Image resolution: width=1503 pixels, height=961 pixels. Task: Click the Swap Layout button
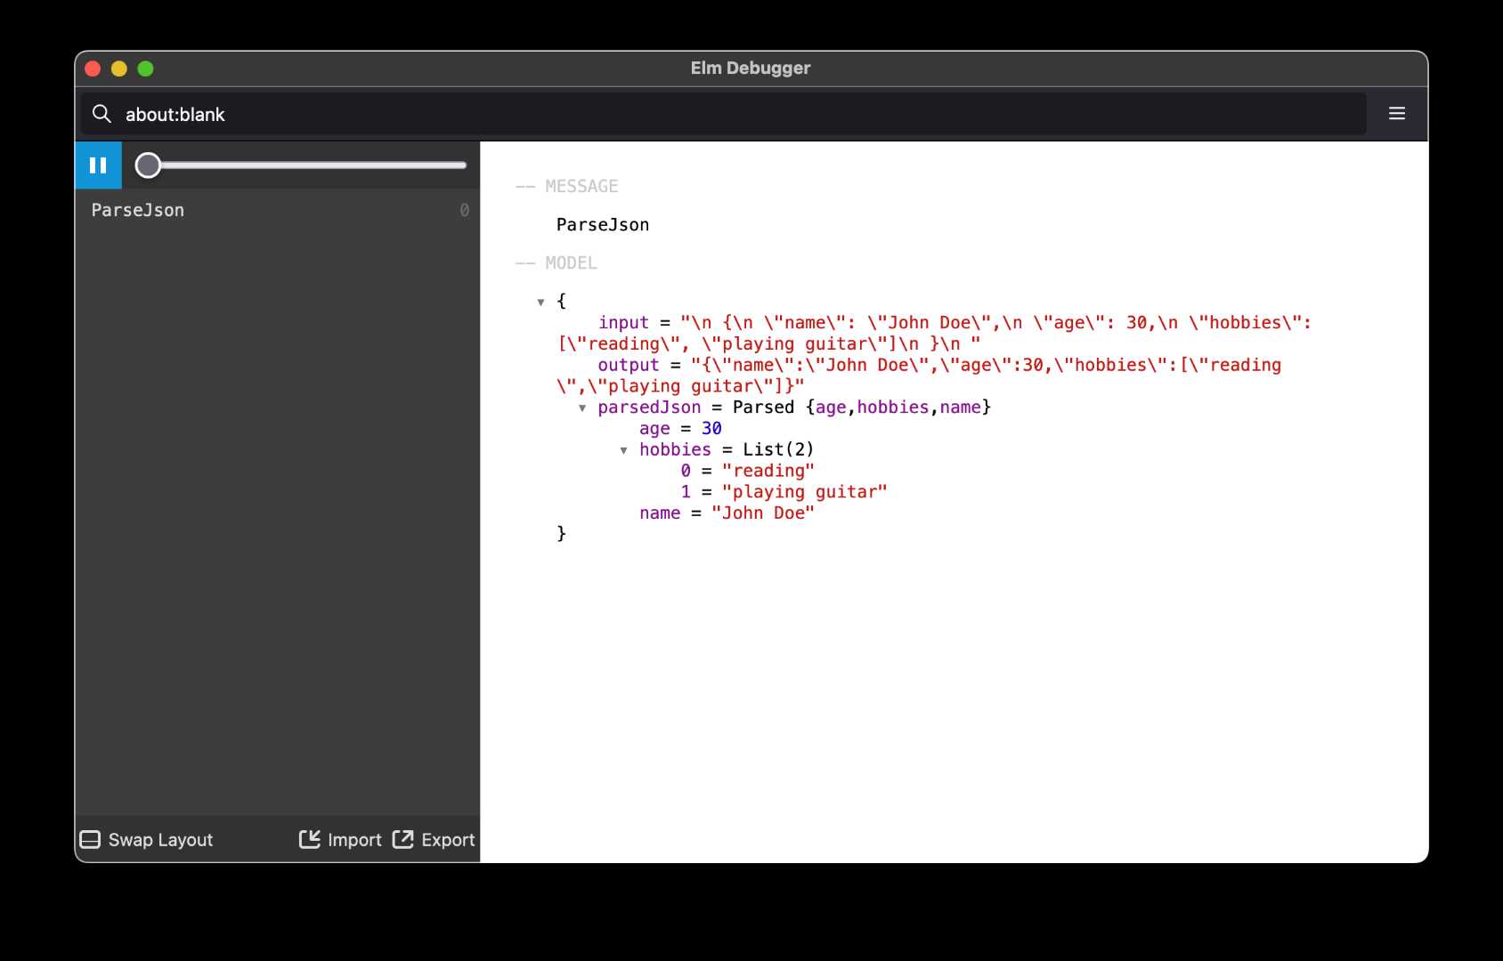pos(147,840)
